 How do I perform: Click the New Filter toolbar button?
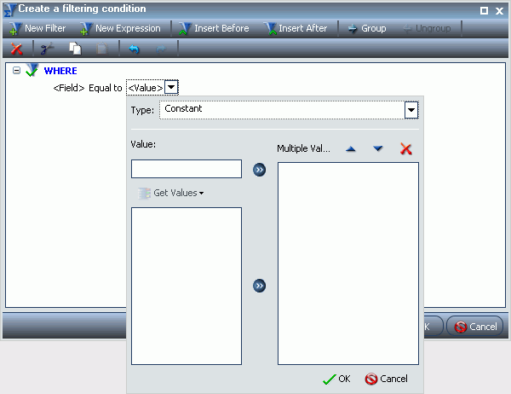pyautogui.click(x=37, y=28)
